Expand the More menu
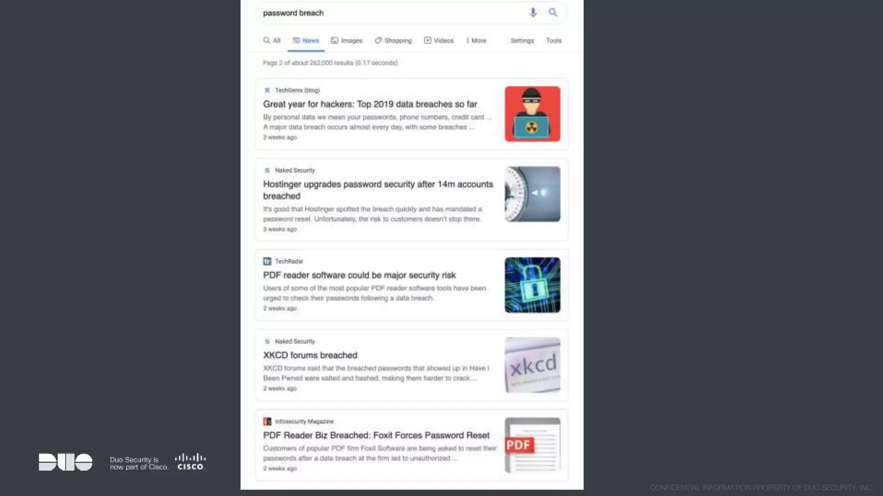 coord(476,40)
